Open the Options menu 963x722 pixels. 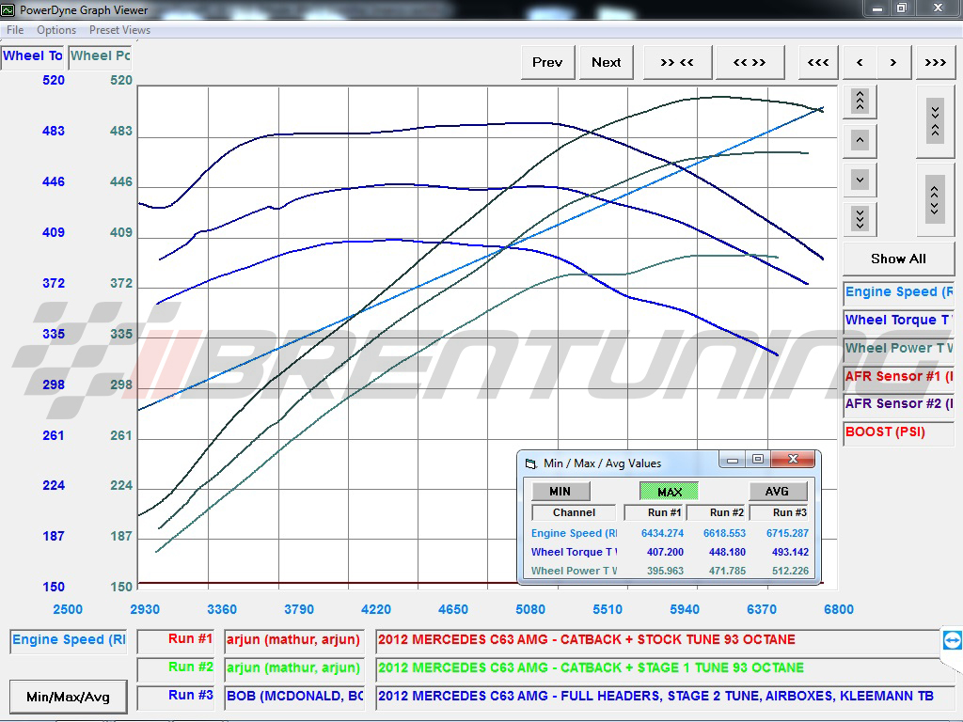pos(56,30)
